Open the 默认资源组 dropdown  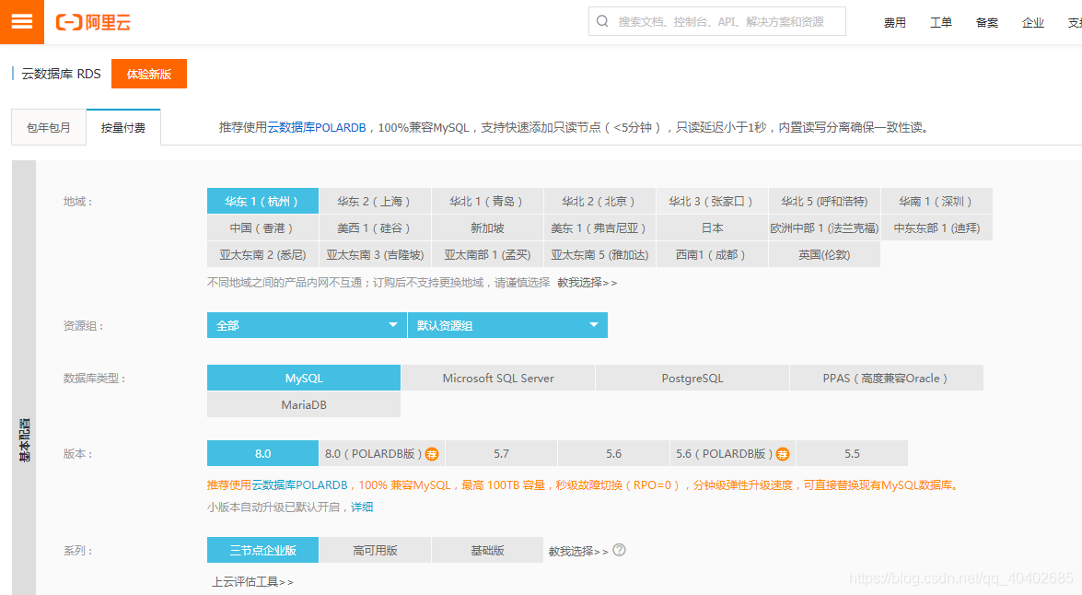point(508,325)
